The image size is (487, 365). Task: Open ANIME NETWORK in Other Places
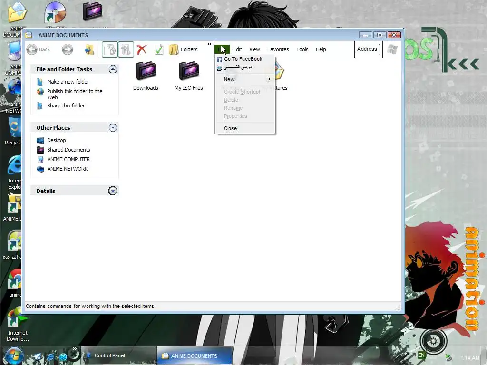68,169
